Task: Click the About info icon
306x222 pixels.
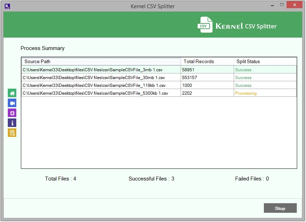Action: click(12, 123)
